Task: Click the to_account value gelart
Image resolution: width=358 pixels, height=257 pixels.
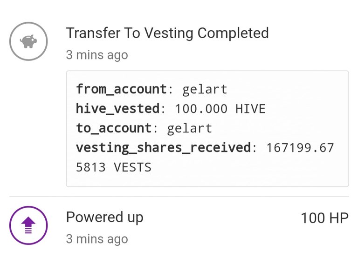Action: (x=190, y=128)
